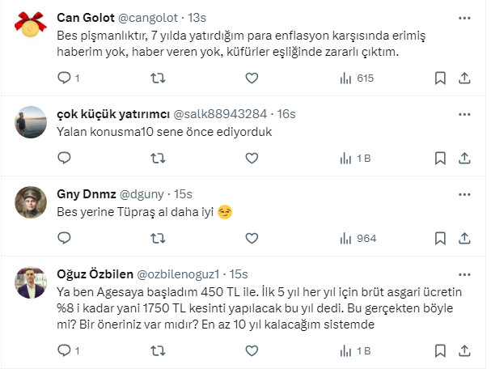The image size is (491, 369).
Task: Share Can Golot's tweet
Action: pyautogui.click(x=465, y=78)
